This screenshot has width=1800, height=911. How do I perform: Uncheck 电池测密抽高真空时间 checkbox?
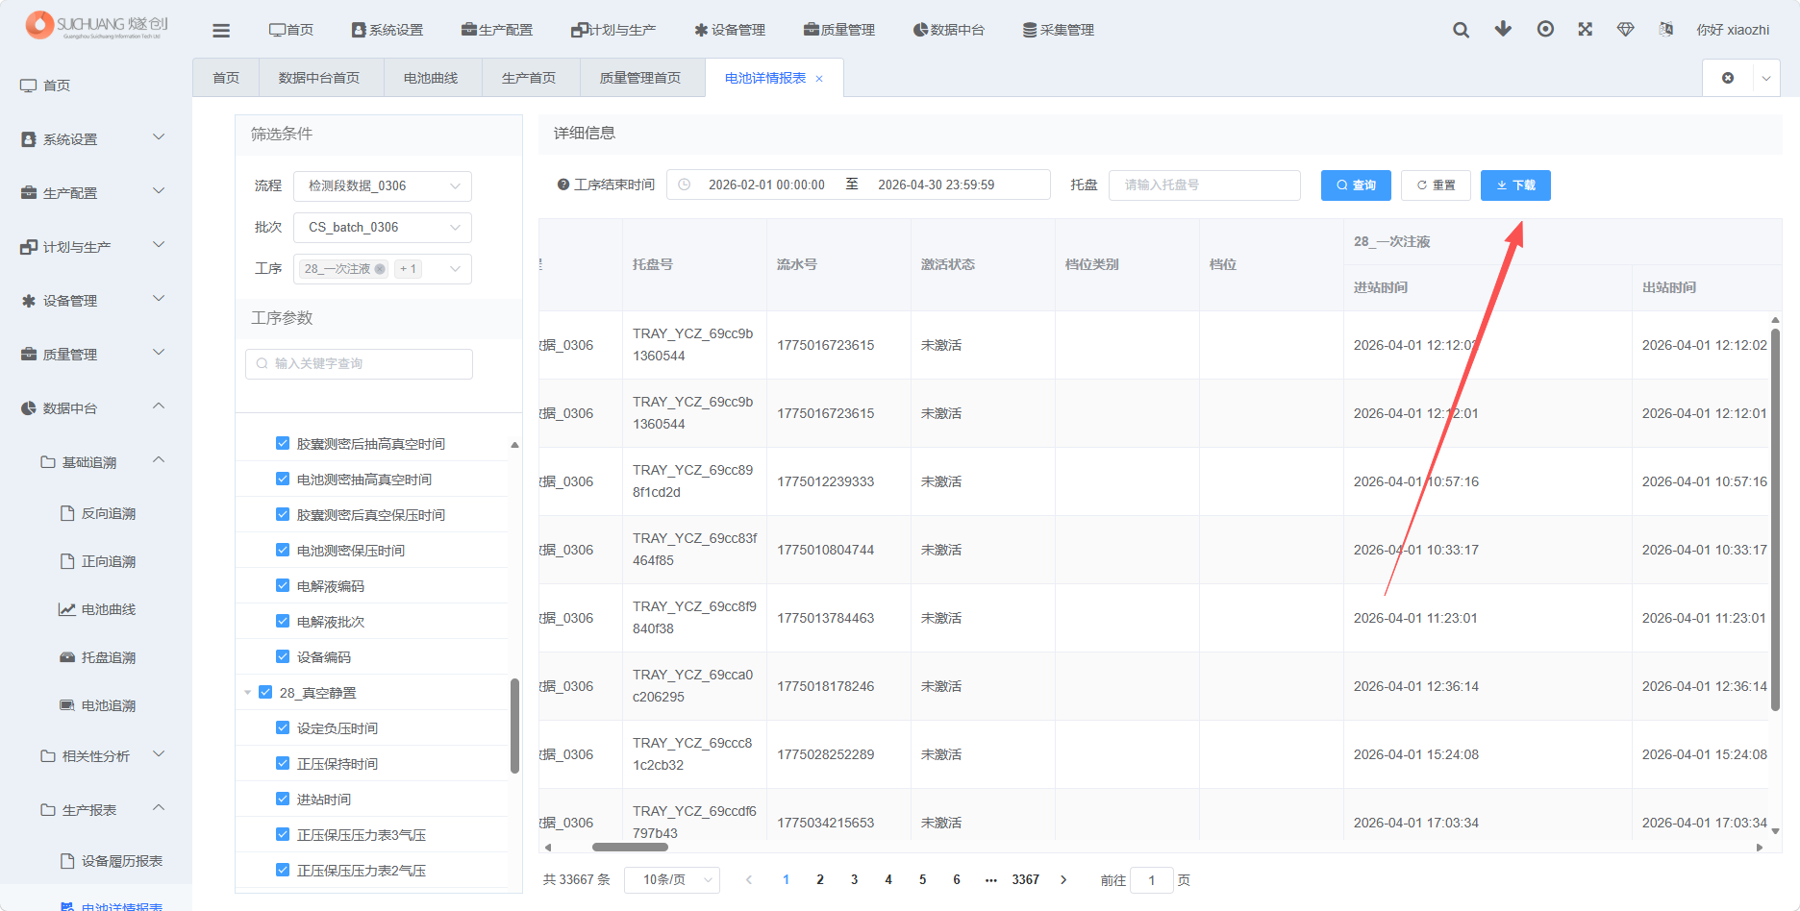coord(283,479)
